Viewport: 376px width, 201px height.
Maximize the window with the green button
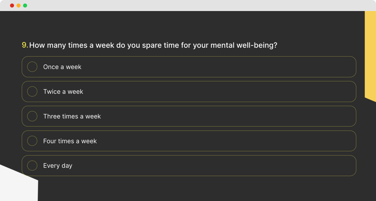point(25,6)
